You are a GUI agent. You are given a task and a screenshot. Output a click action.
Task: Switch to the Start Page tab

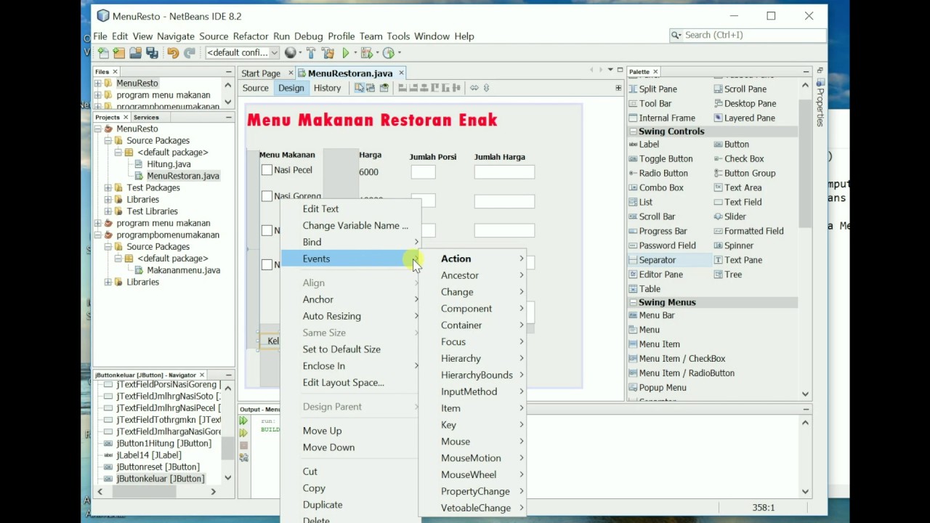[261, 73]
